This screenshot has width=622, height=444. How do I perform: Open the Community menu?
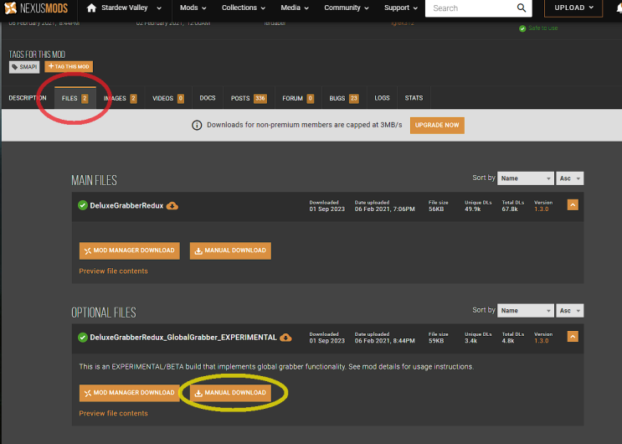click(347, 8)
